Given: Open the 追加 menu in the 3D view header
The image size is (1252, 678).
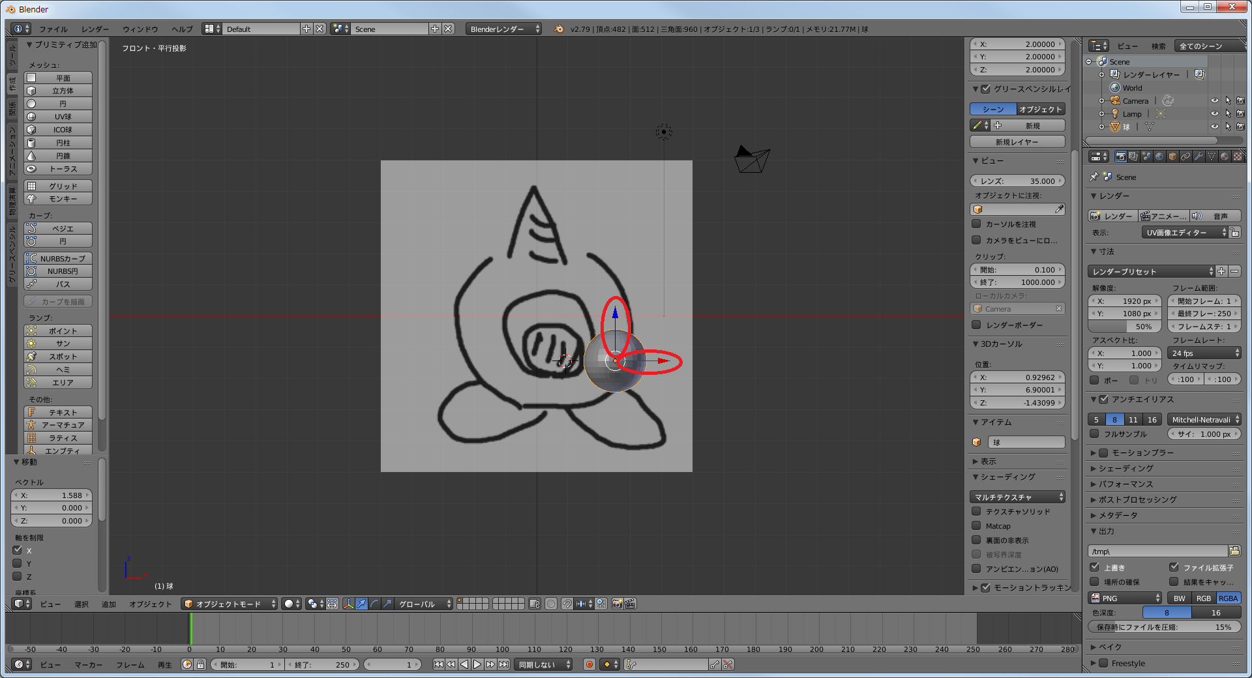Looking at the screenshot, I should pos(109,604).
